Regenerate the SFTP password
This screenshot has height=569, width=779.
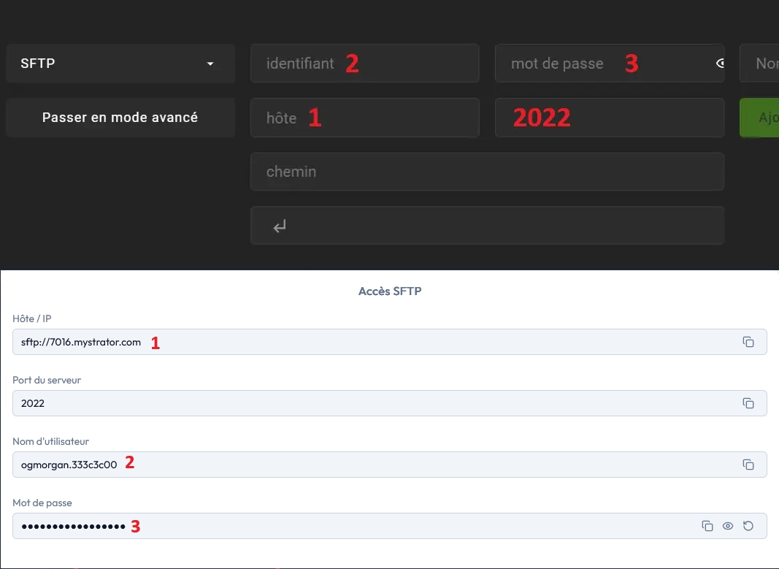[748, 526]
